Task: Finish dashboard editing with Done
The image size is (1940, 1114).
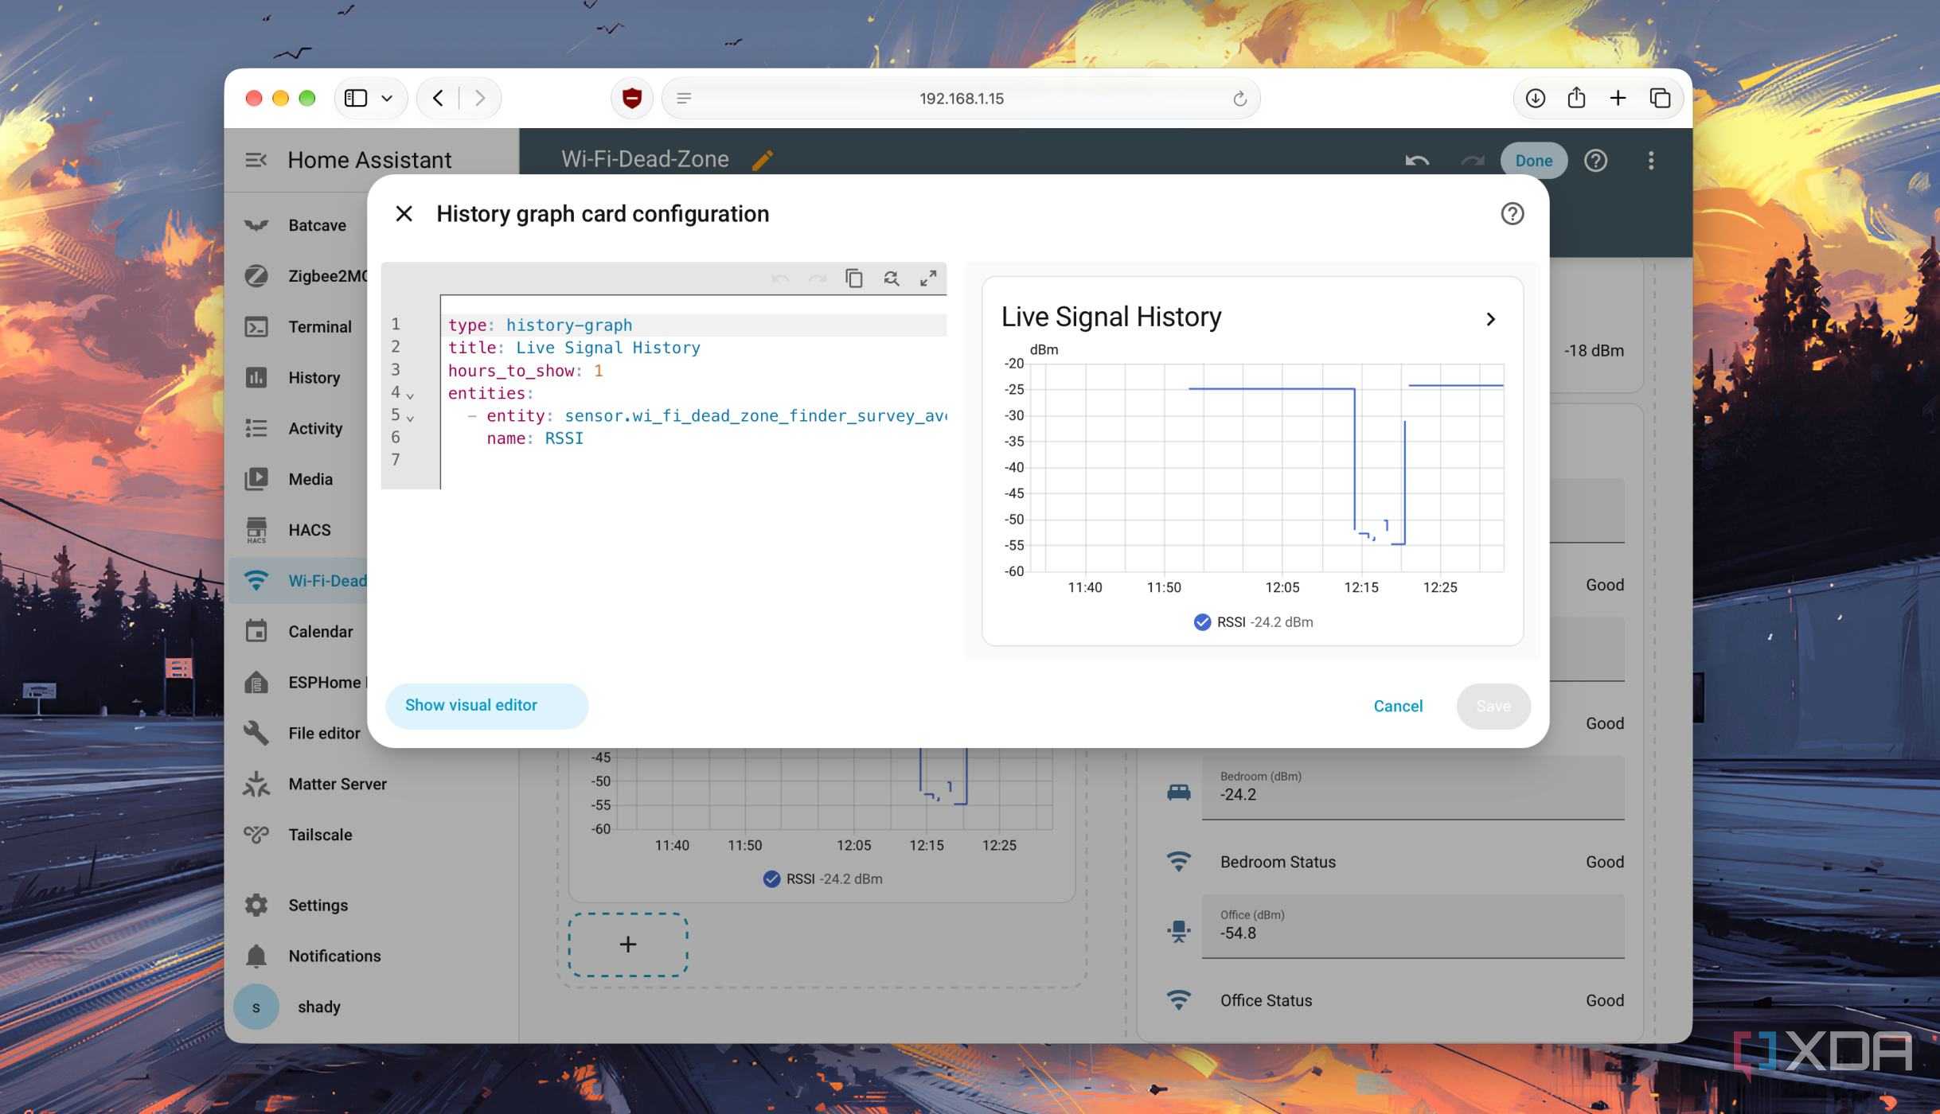Action: click(x=1533, y=160)
